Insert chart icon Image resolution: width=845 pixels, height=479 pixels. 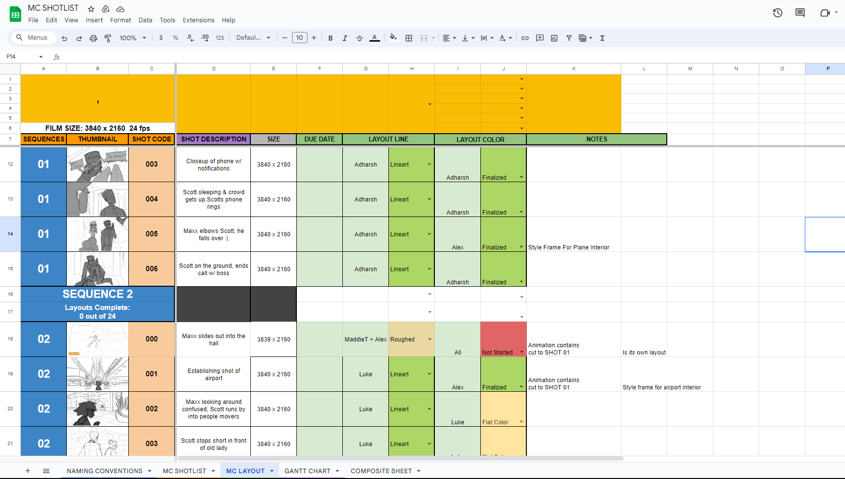[554, 38]
